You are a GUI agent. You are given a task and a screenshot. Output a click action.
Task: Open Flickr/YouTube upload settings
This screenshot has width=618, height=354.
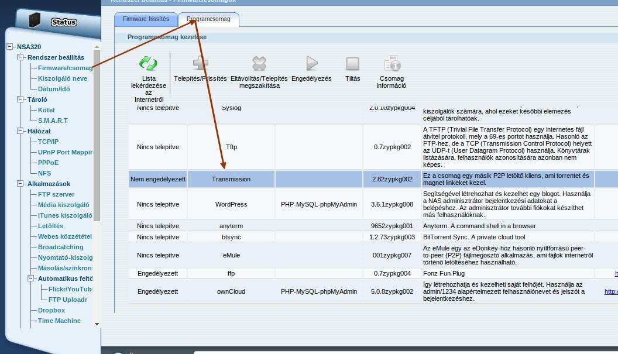click(x=70, y=289)
